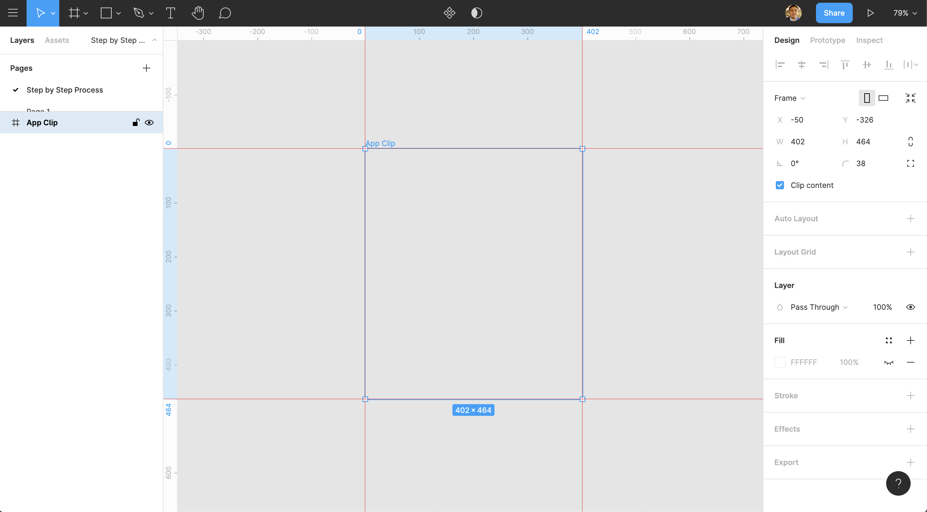Click the components resource icon in the toolbar

(449, 13)
